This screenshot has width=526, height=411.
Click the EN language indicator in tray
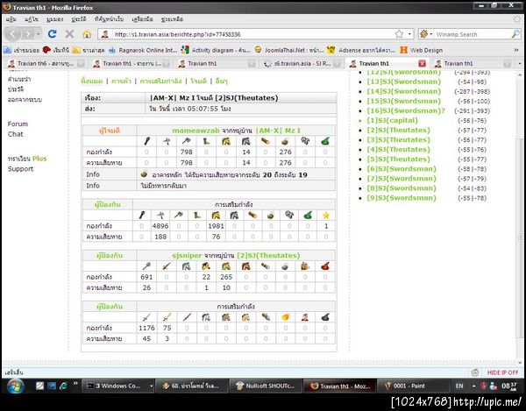pyautogui.click(x=459, y=386)
